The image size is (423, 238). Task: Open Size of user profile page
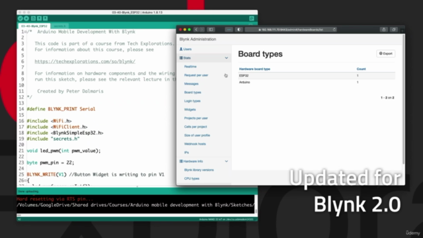pyautogui.click(x=197, y=135)
